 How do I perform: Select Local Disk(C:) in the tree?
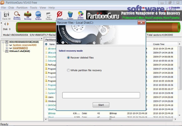[20, 48]
